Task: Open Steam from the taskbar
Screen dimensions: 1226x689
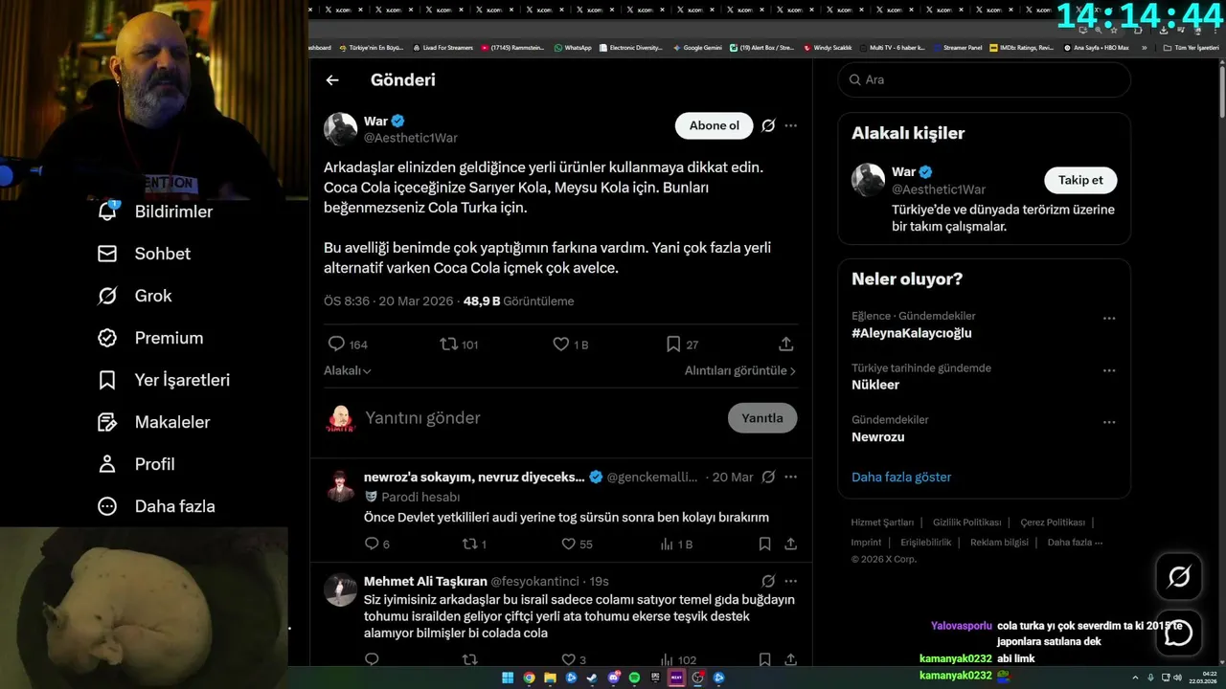Action: point(592,678)
